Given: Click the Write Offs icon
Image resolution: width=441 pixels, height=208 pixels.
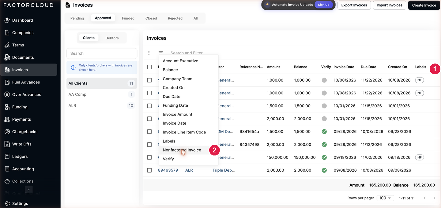Looking at the screenshot, I should [7, 144].
